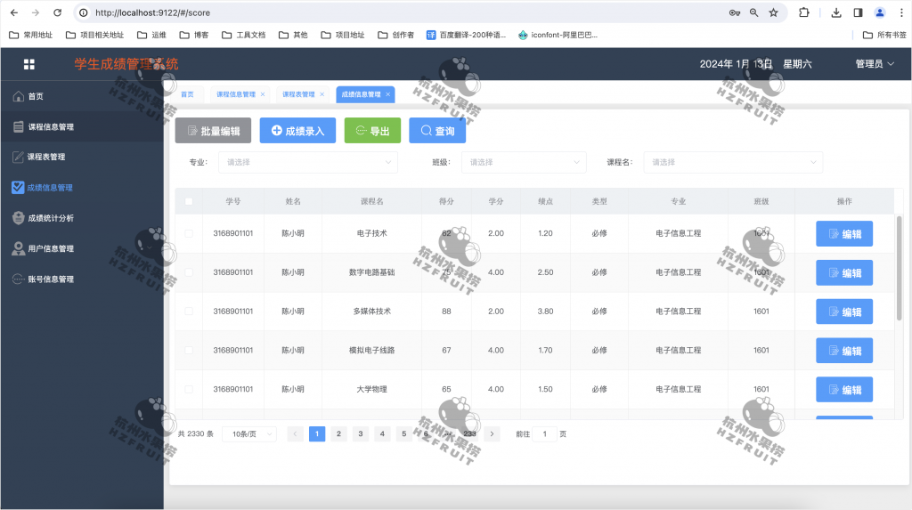
Task: Go to page 3 in pagination
Action: [361, 433]
